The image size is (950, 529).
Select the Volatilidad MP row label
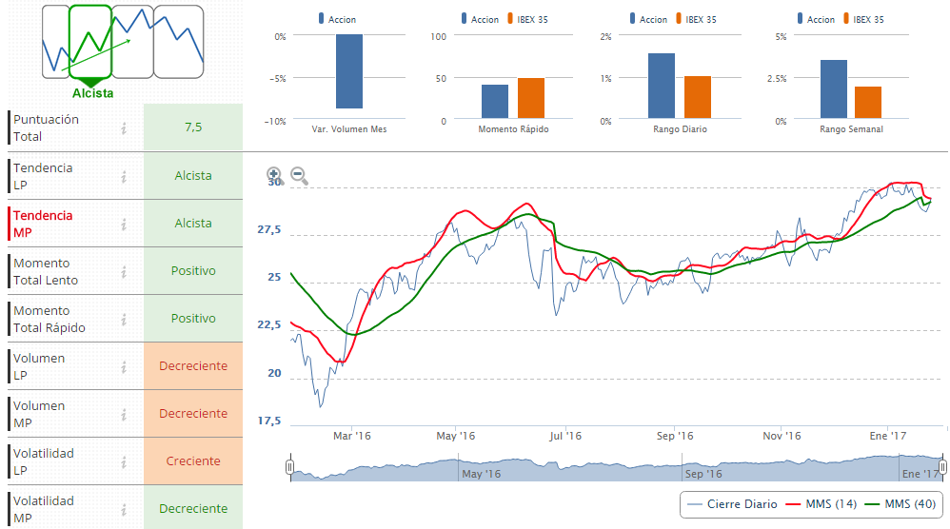(44, 510)
